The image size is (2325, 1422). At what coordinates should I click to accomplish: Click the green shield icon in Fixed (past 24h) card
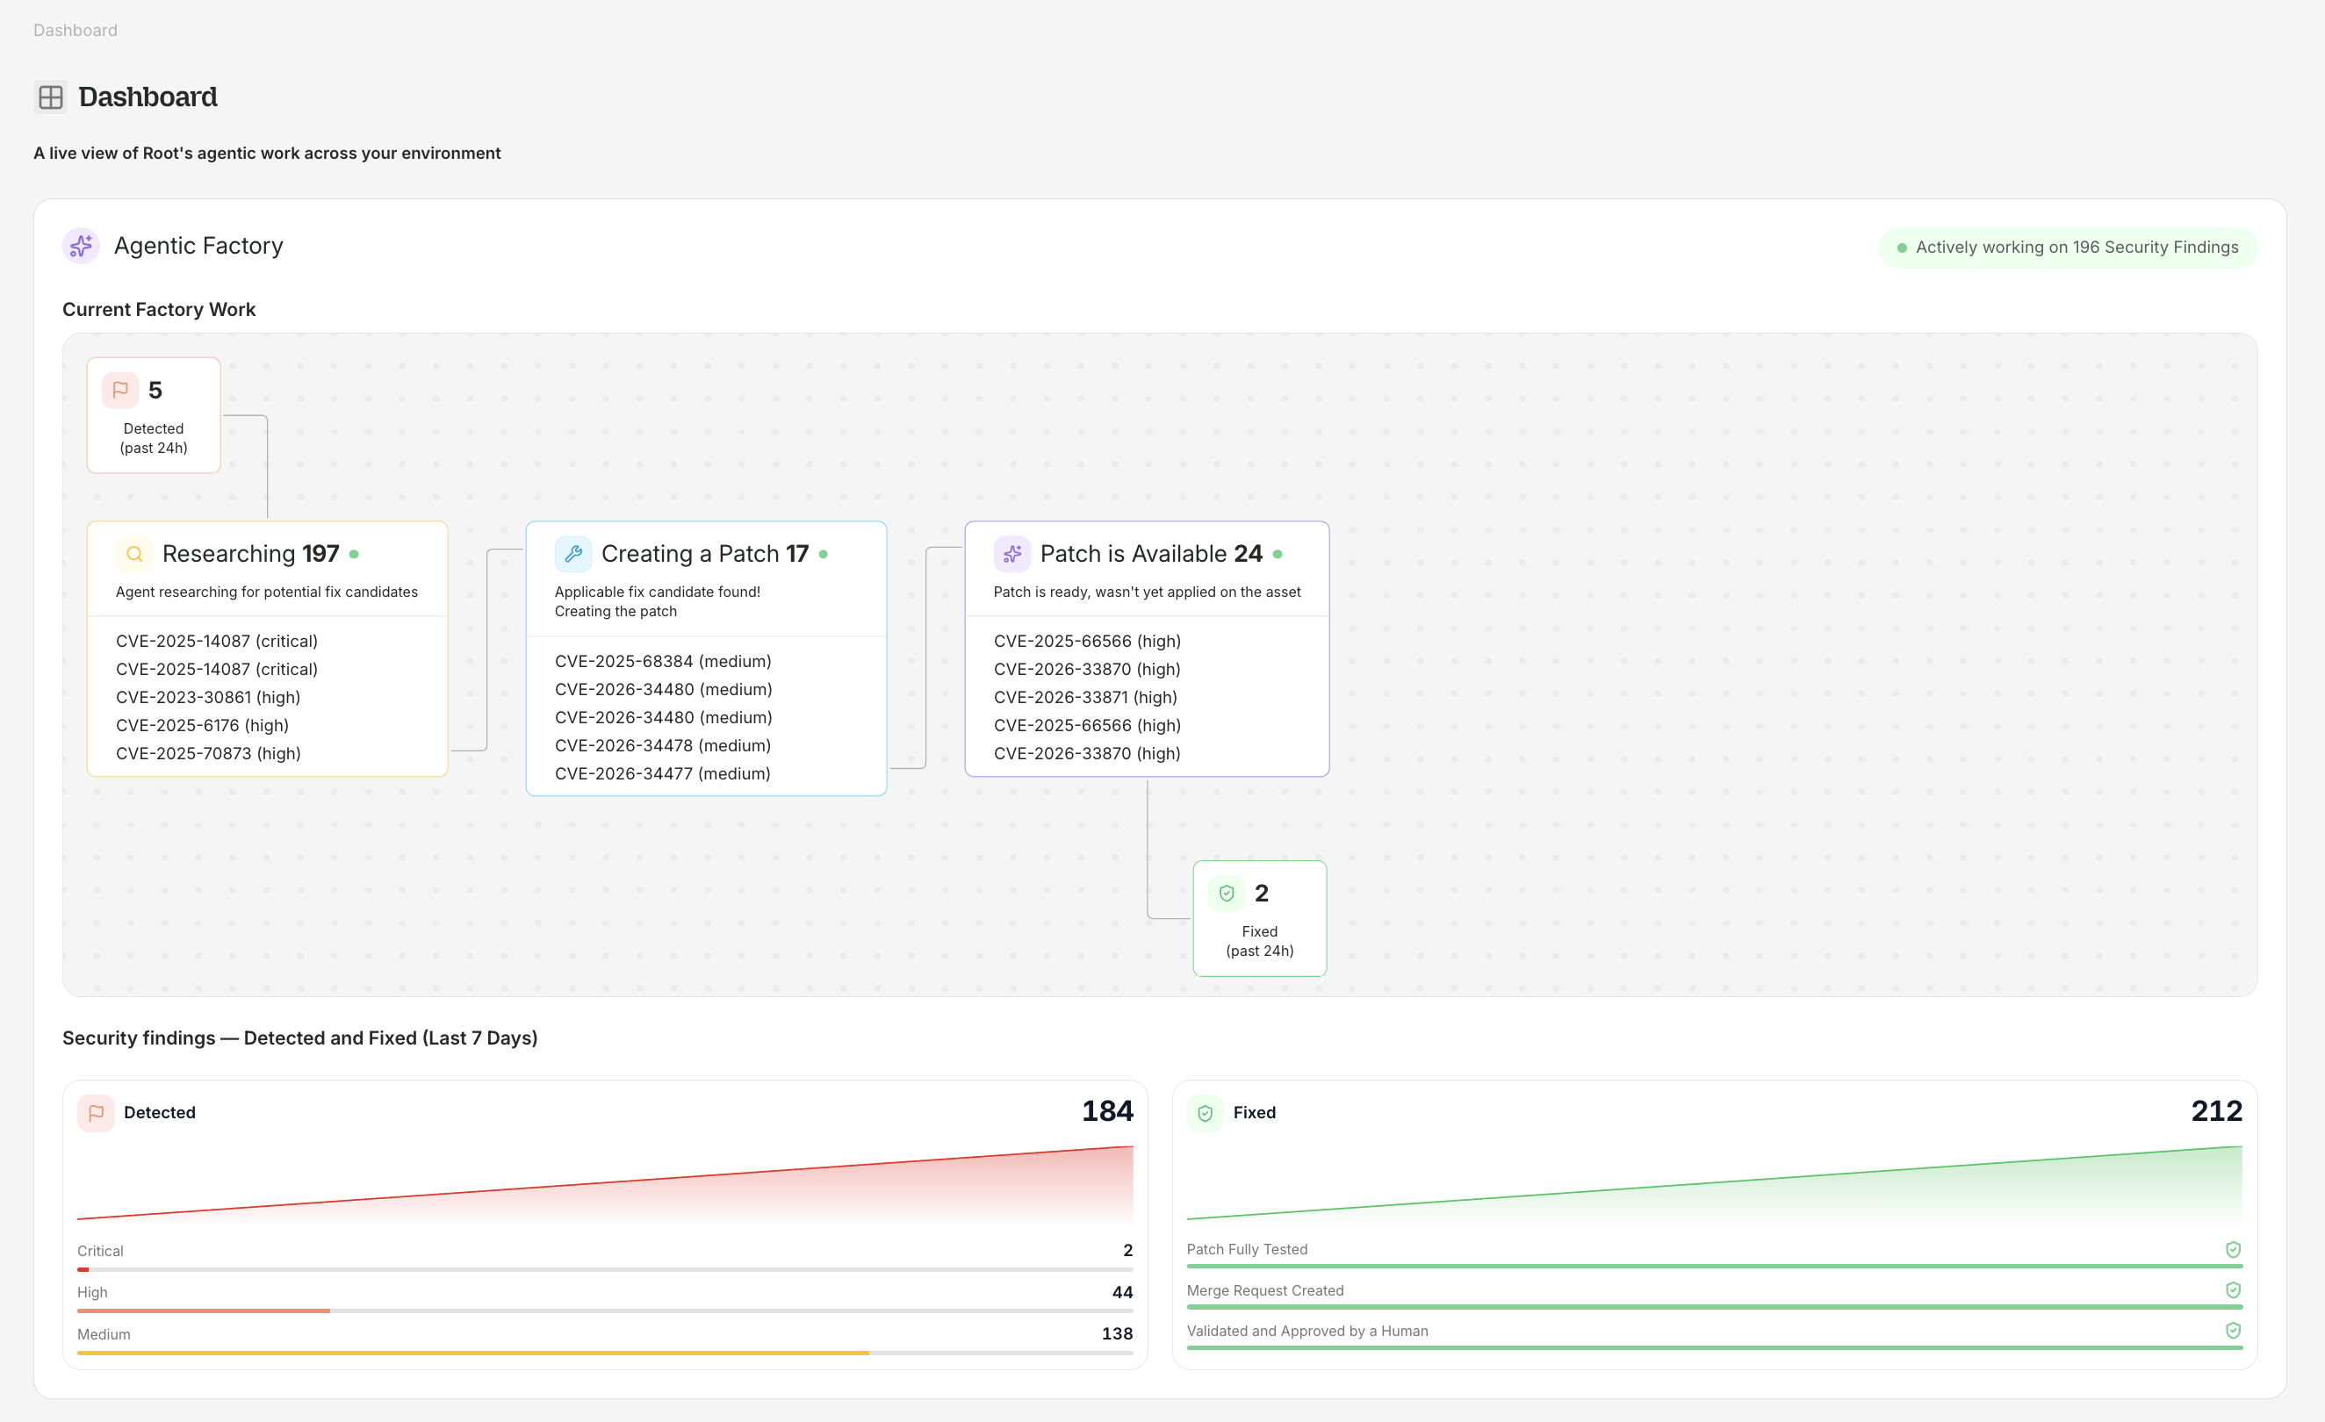click(1227, 893)
